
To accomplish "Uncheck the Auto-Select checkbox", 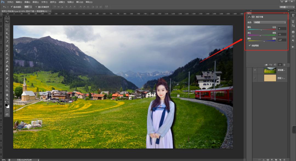I will click(x=12, y=7).
